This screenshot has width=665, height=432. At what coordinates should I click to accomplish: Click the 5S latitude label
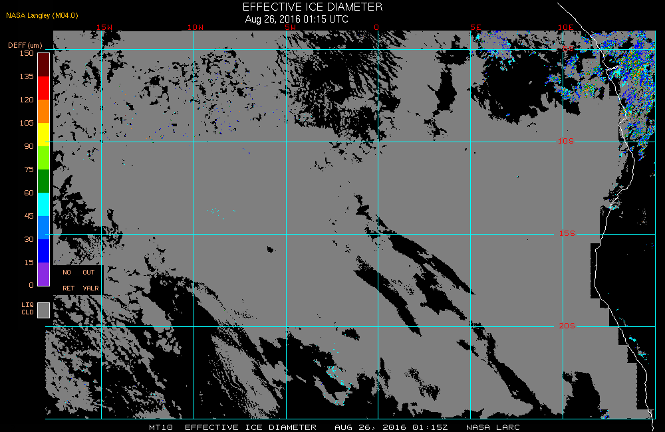[569, 49]
